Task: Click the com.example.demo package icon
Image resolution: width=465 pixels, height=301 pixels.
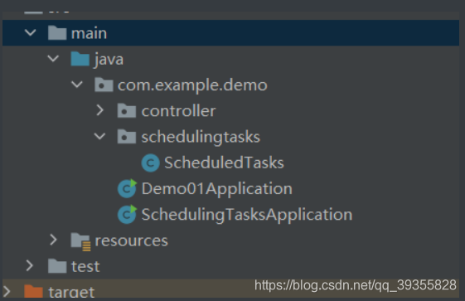Action: [104, 85]
